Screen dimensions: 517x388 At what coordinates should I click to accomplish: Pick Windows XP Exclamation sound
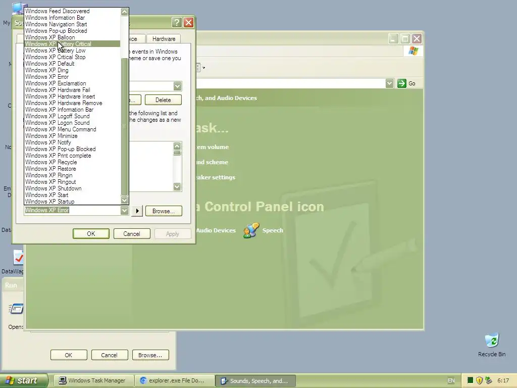point(72,83)
